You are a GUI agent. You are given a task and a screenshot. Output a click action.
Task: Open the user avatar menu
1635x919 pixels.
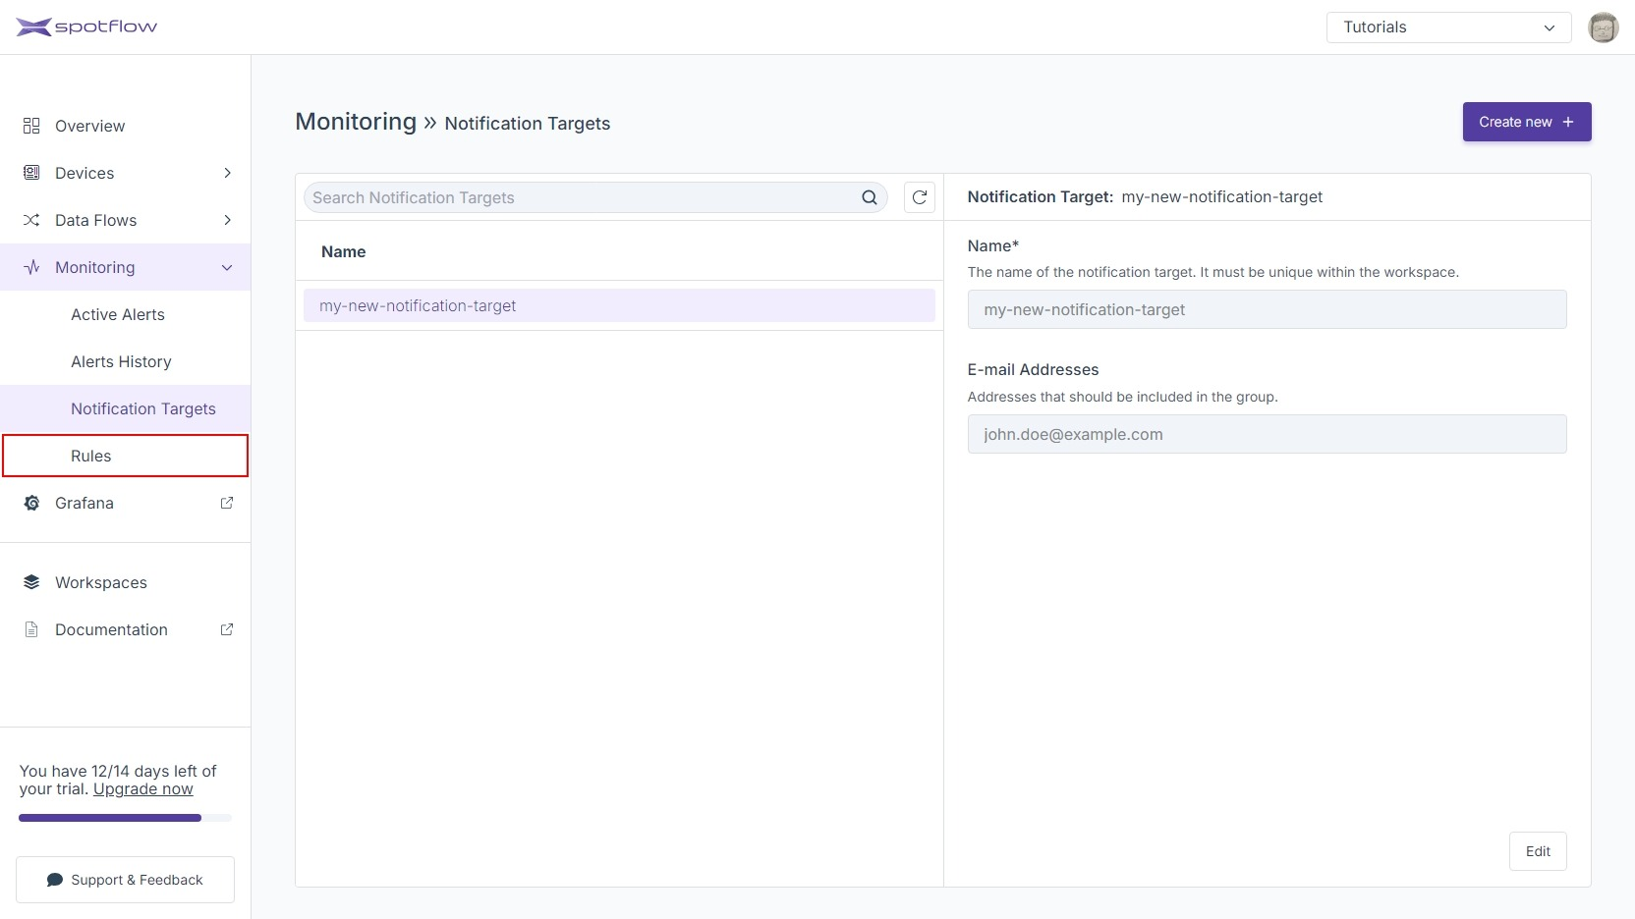pyautogui.click(x=1603, y=27)
